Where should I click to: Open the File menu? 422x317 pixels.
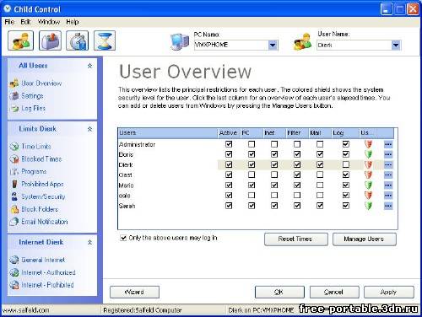(x=9, y=22)
